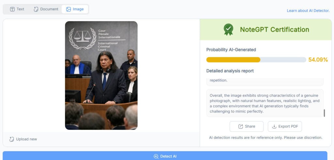Click the Text tab icon
Viewport: 334px width, 160px height.
tap(12, 9)
